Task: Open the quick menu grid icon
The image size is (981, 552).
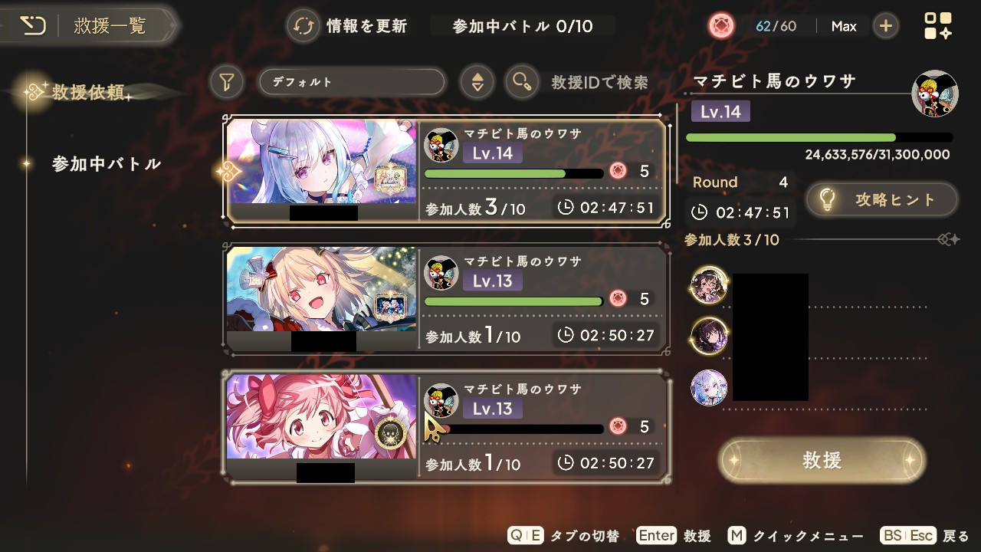Action: pyautogui.click(x=937, y=26)
